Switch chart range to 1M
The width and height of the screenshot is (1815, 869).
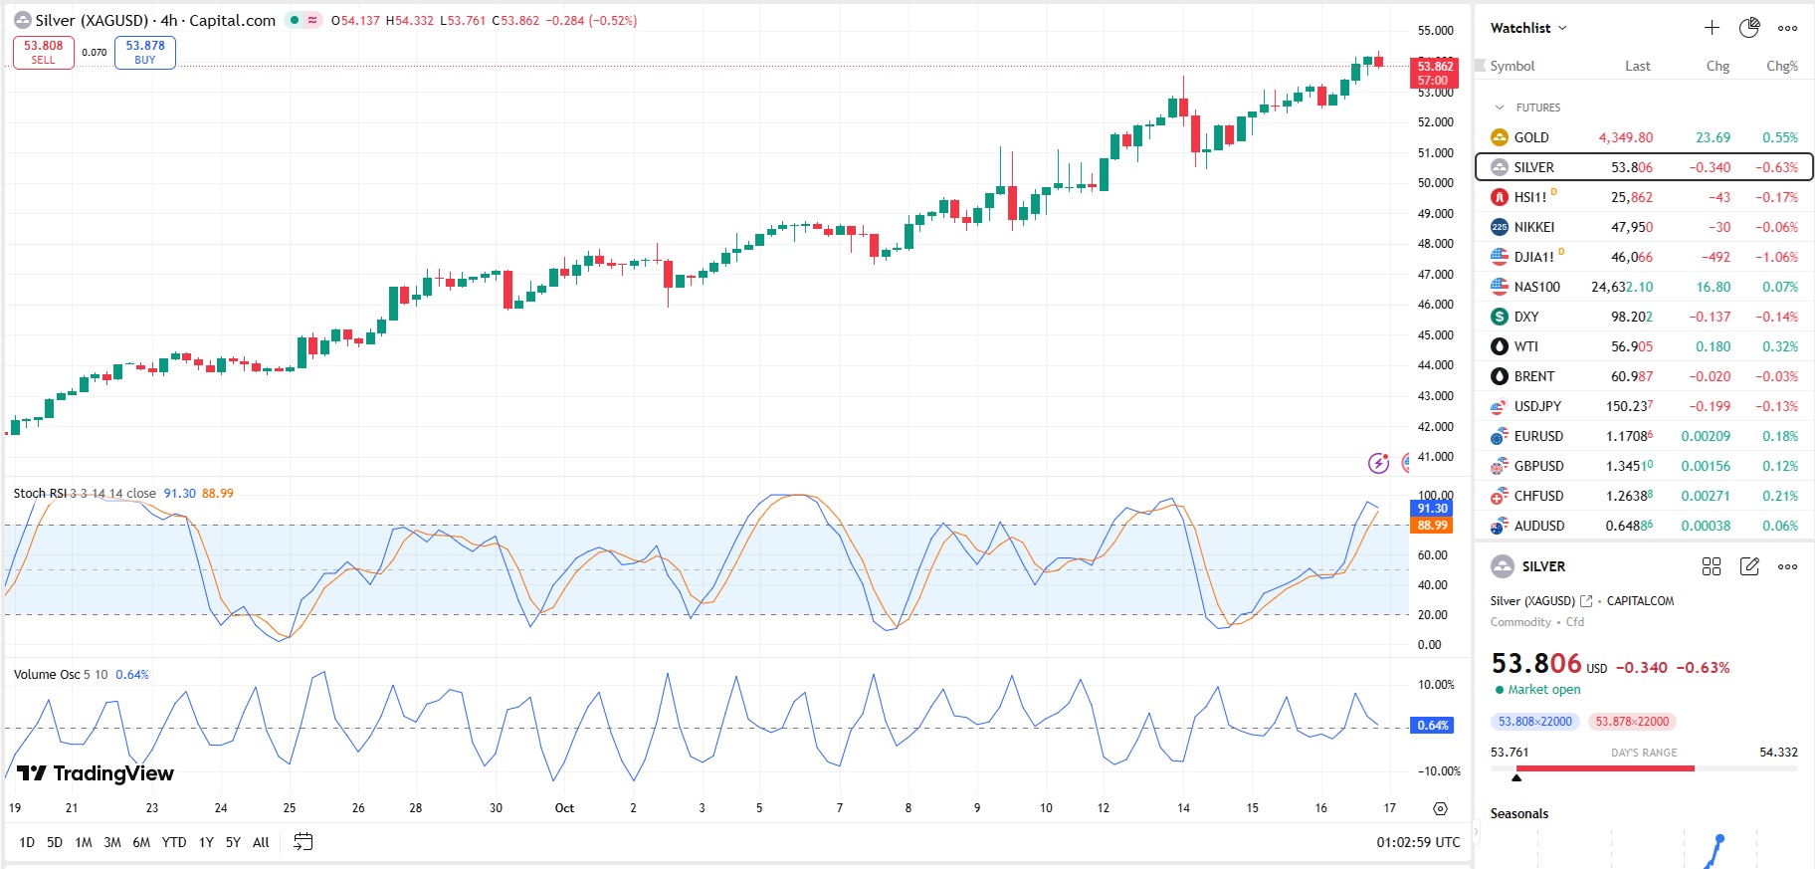(84, 842)
